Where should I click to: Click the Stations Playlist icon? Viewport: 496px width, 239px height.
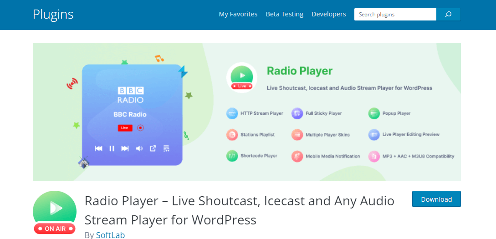tap(232, 135)
